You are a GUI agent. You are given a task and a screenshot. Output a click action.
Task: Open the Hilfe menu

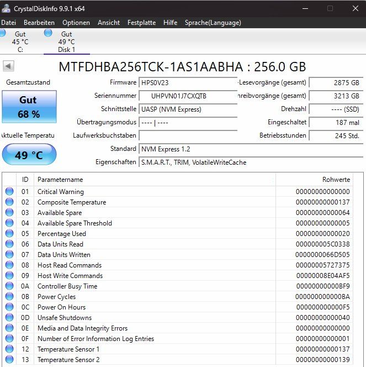click(171, 23)
